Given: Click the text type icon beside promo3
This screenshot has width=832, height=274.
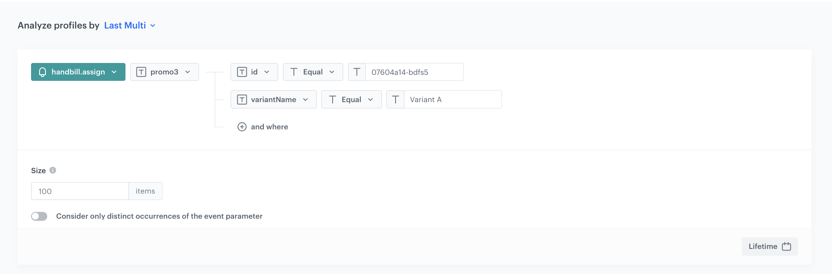Looking at the screenshot, I should point(141,72).
